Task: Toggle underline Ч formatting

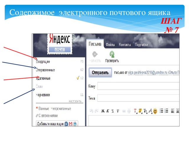Action: (x=113, y=111)
